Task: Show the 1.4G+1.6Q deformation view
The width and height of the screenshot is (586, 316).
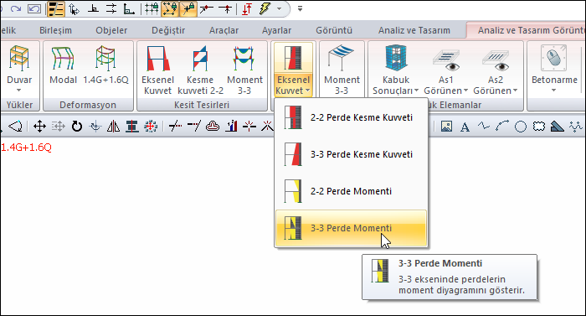Action: click(105, 66)
